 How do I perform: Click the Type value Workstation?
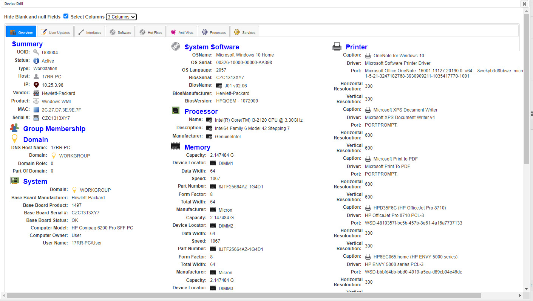coord(45,69)
